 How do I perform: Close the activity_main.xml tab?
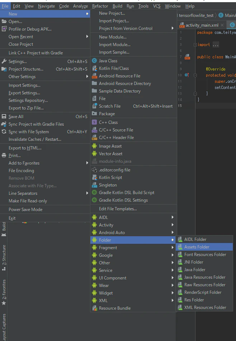pos(222,25)
